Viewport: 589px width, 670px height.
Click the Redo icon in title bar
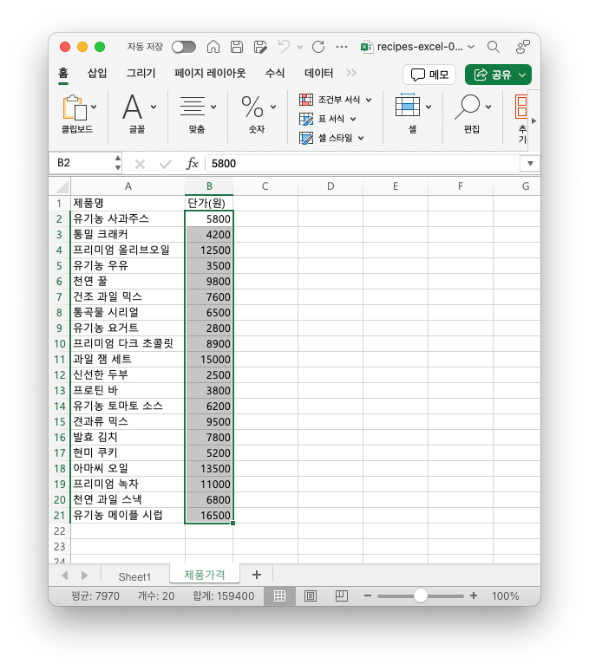click(317, 47)
